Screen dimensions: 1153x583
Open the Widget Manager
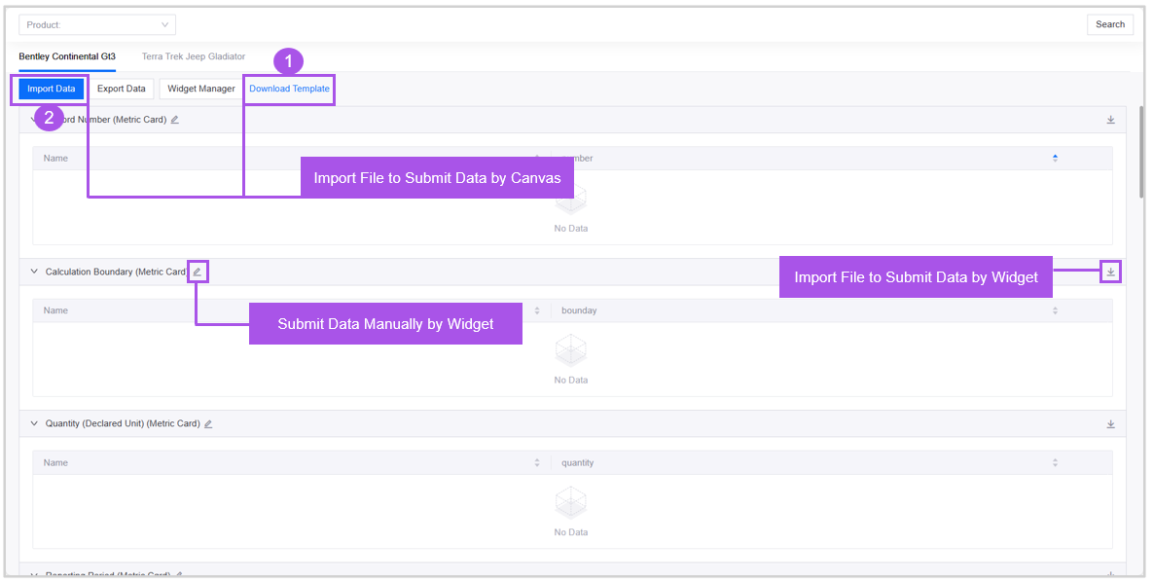201,89
